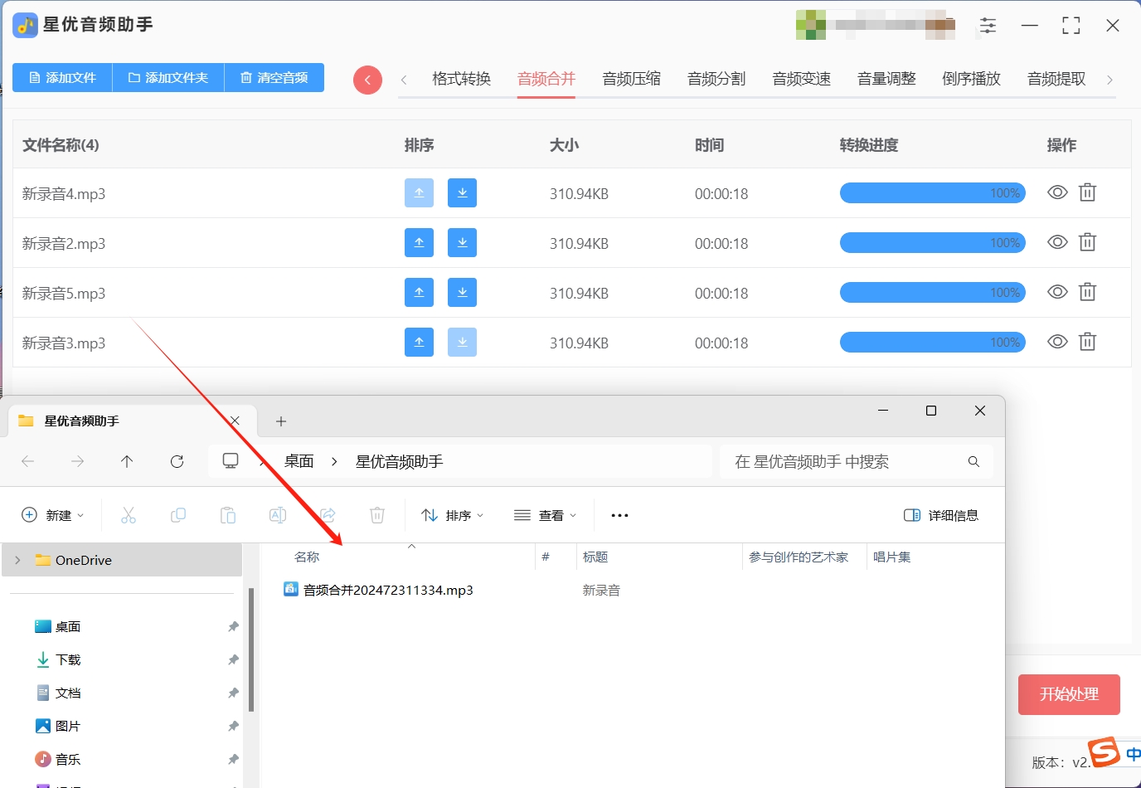The width and height of the screenshot is (1141, 788).
Task: Click the cut scissors icon in Explorer
Action: [x=129, y=515]
